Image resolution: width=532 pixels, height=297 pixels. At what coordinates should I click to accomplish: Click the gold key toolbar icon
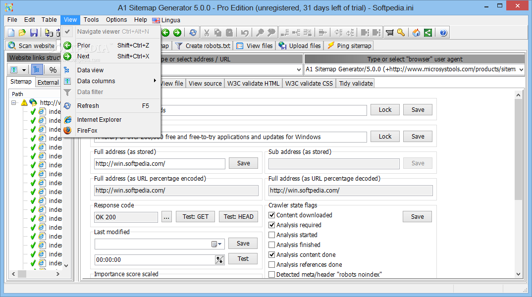(x=401, y=33)
